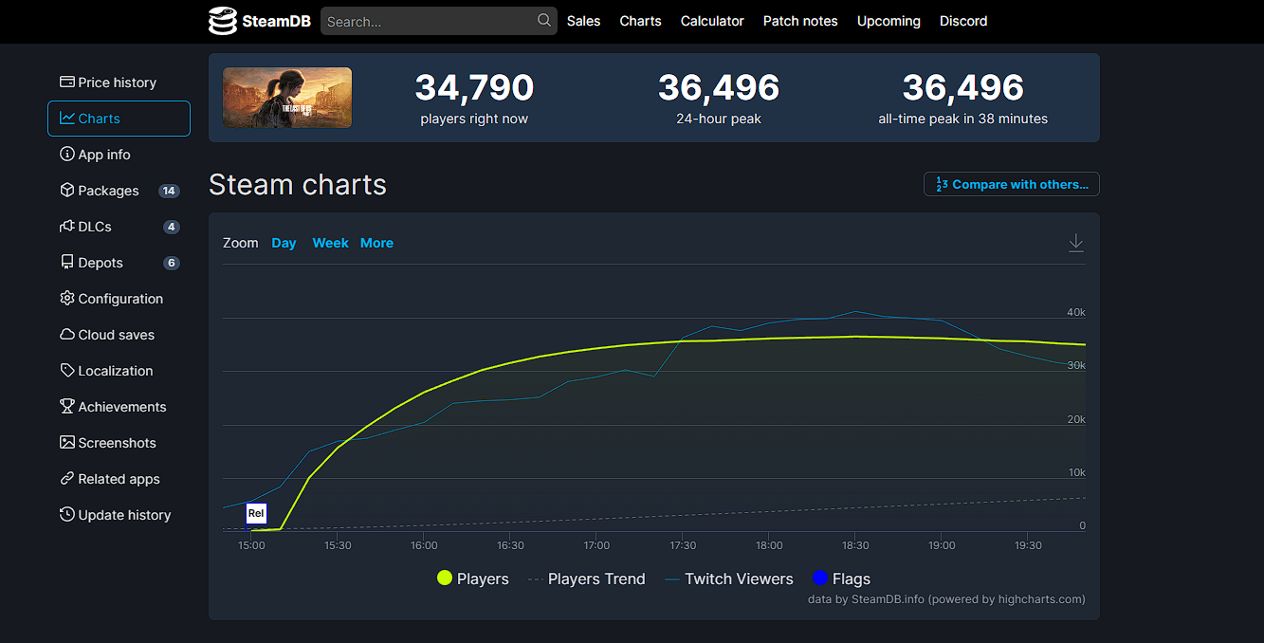Open the Achievements section

121,407
